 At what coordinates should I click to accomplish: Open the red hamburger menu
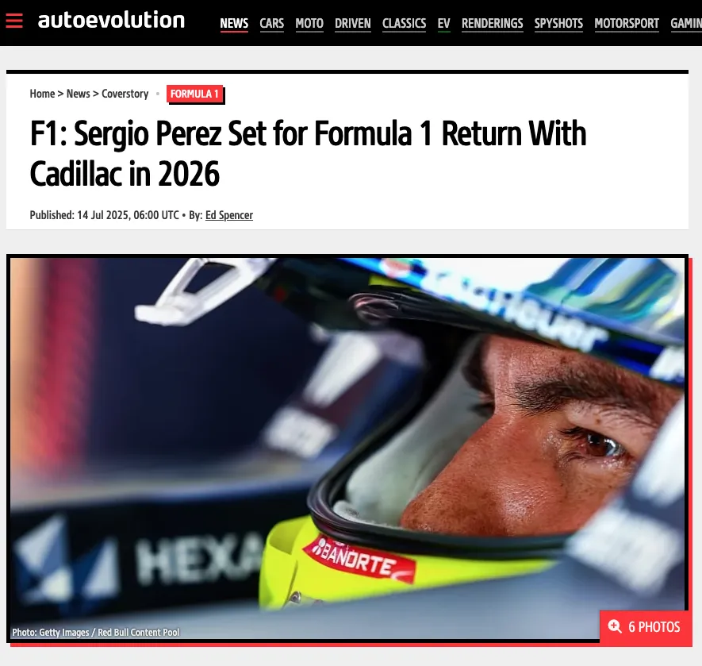click(14, 21)
